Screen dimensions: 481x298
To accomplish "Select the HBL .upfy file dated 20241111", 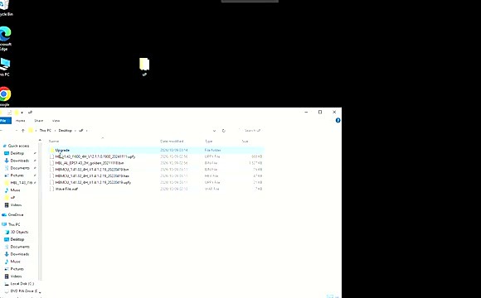I will pos(156,156).
